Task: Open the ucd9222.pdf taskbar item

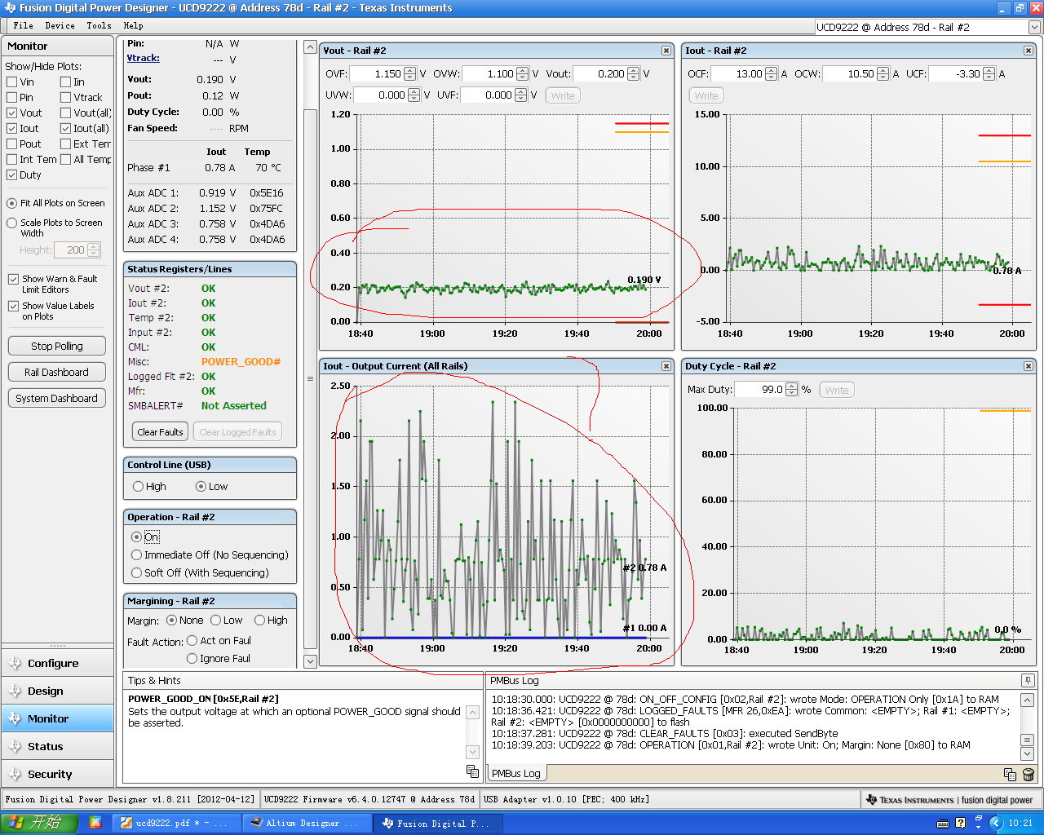Action: 178,823
